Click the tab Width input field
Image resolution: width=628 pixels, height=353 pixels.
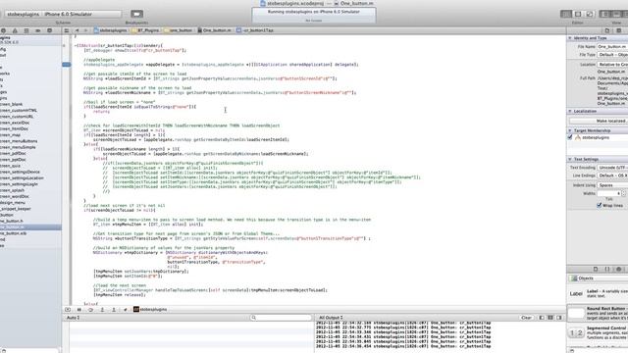tap(608, 193)
